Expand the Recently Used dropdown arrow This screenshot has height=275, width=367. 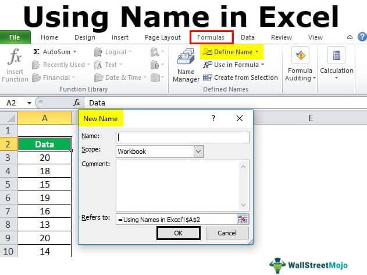click(88, 65)
